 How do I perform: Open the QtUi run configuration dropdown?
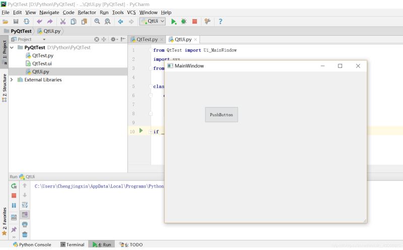[153, 21]
